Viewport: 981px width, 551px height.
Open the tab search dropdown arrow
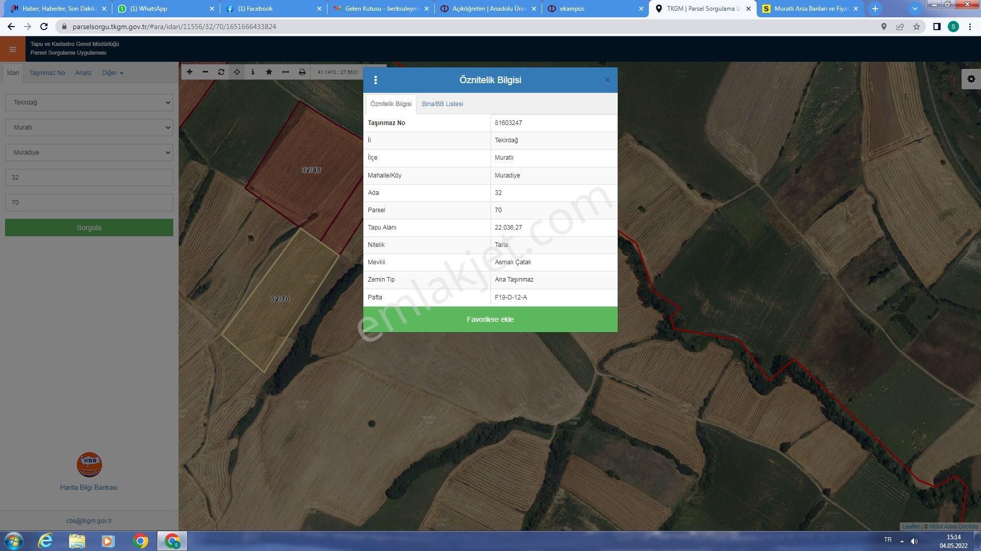click(915, 9)
